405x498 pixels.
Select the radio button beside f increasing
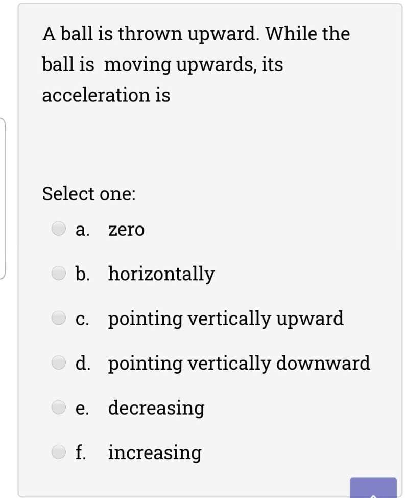60,452
